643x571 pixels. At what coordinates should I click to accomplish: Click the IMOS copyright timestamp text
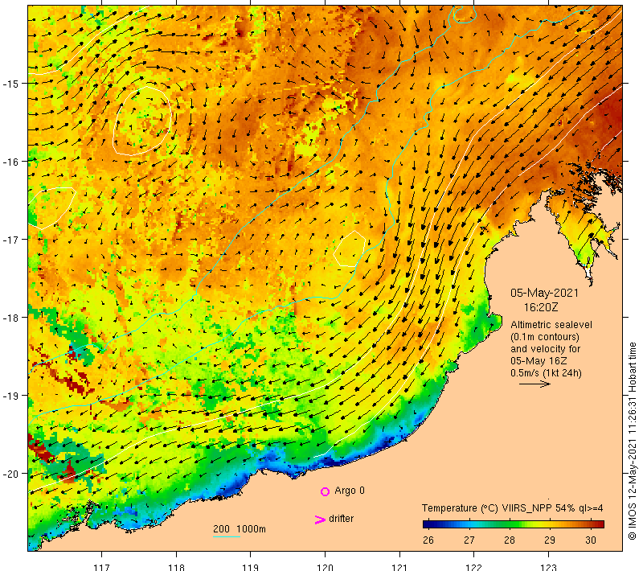(x=633, y=441)
